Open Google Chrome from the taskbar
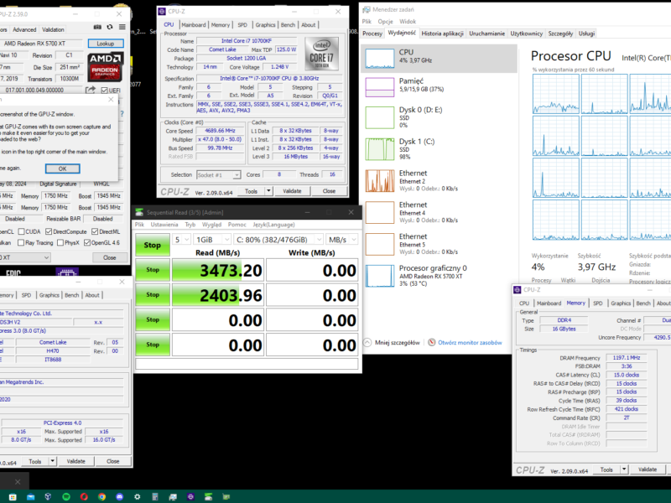Screen dimensions: 671x503 coord(101,496)
